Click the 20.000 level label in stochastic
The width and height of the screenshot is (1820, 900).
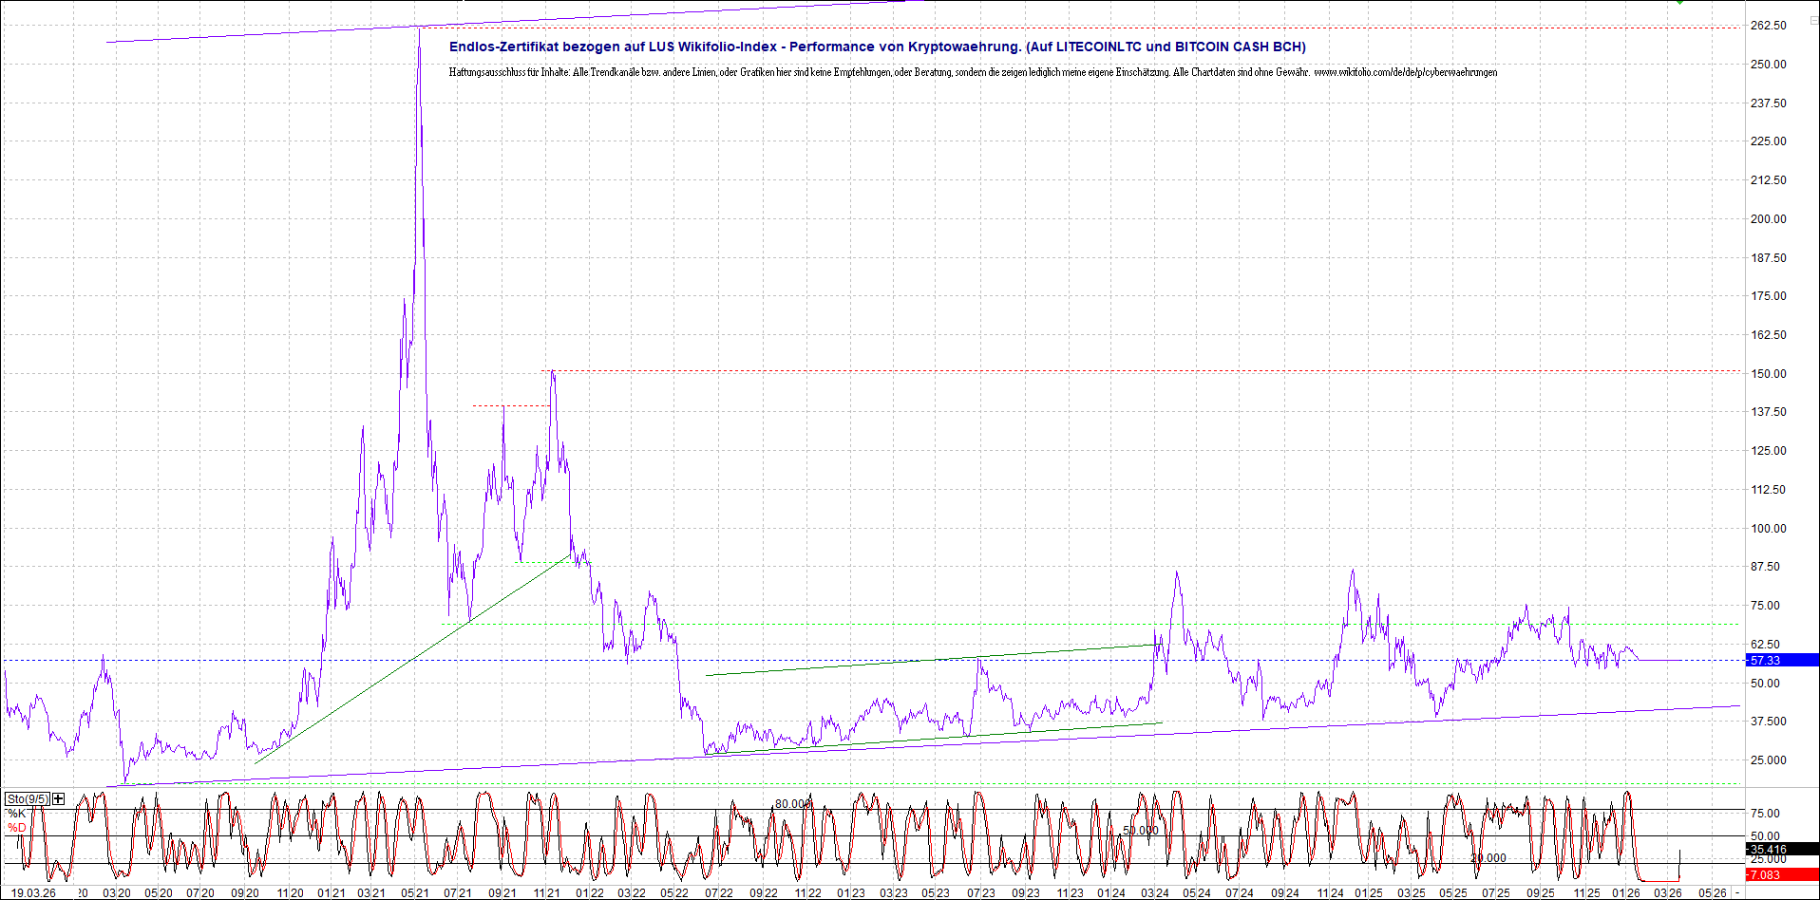click(1488, 857)
